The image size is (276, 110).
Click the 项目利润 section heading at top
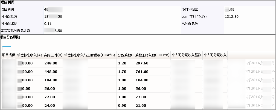(x=7, y=2)
